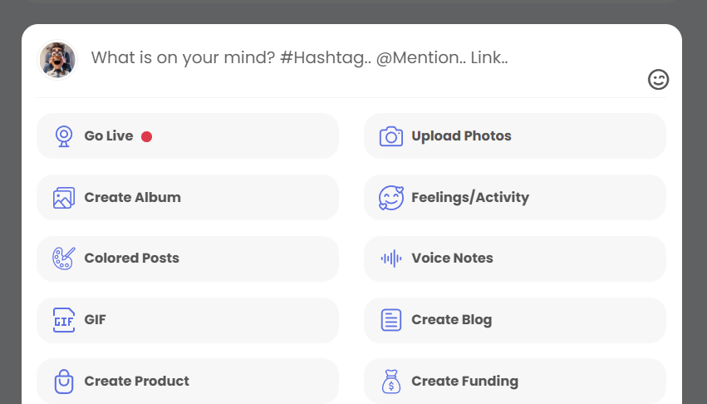The height and width of the screenshot is (404, 707).
Task: Click the webcam Go Live icon
Action: pos(64,136)
